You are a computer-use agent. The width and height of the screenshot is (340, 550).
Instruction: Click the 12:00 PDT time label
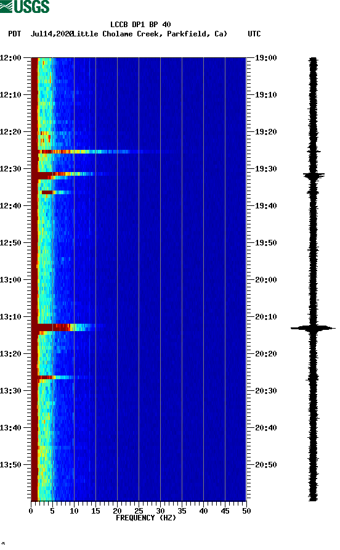(x=10, y=58)
